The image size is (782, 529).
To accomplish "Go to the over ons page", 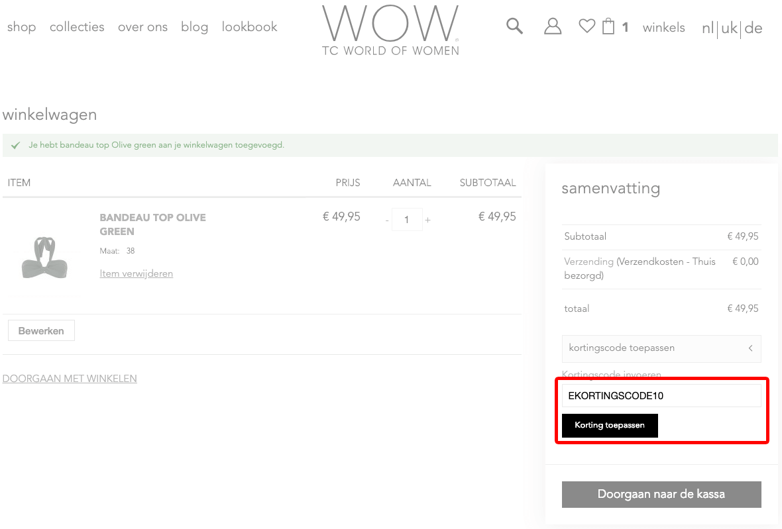I will (142, 27).
